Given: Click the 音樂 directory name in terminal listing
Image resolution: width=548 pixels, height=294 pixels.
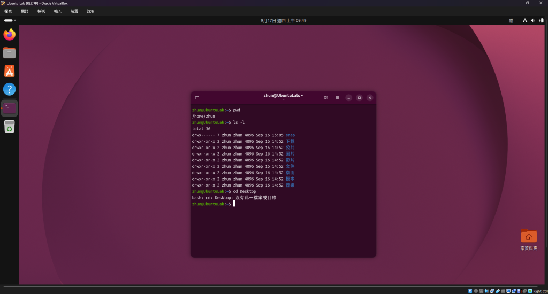Looking at the screenshot, I should point(290,185).
